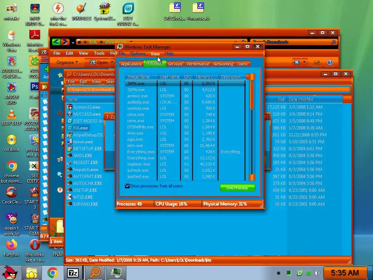Open the mistake desktop icon
The height and width of the screenshot is (280, 373).
pos(11,11)
